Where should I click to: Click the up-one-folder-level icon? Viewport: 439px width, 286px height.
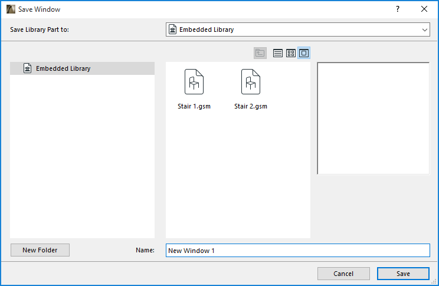pos(260,53)
